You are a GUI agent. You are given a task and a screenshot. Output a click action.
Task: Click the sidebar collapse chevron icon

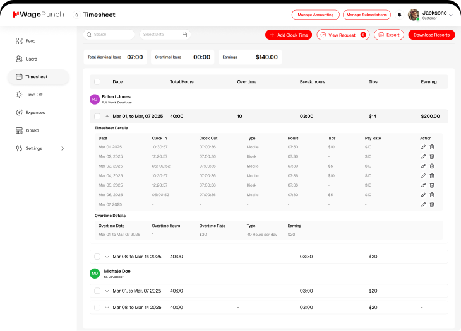[77, 15]
